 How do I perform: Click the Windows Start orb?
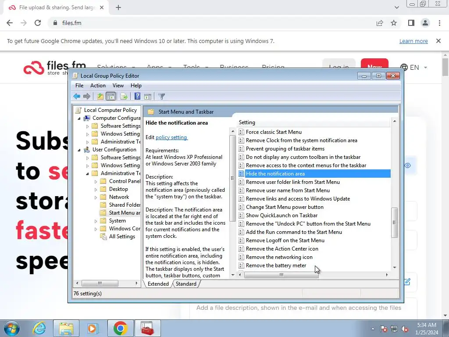tap(12, 328)
